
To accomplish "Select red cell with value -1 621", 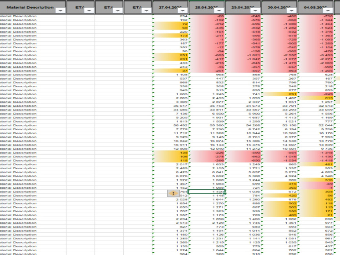I will 243,55.
